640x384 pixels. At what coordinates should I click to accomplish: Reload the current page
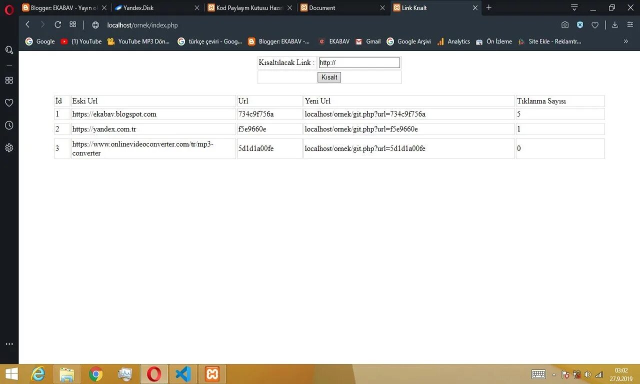coord(57,24)
